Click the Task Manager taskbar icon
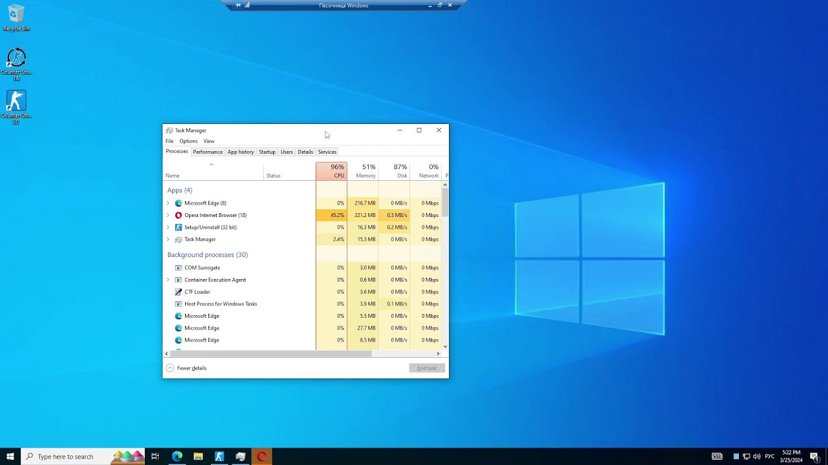This screenshot has height=465, width=828. [x=241, y=456]
